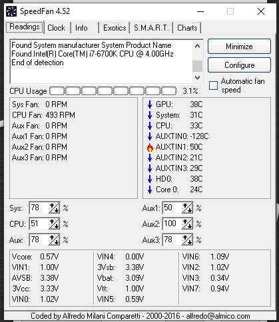Viewport: 279px width, 322px height.
Task: Click the CPU speed field showing 51
Action: pos(39,224)
